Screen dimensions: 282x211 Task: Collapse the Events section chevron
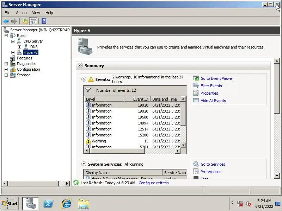tap(84, 79)
